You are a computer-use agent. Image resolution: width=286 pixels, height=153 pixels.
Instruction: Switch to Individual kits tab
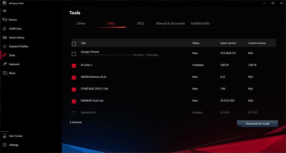click(x=200, y=23)
